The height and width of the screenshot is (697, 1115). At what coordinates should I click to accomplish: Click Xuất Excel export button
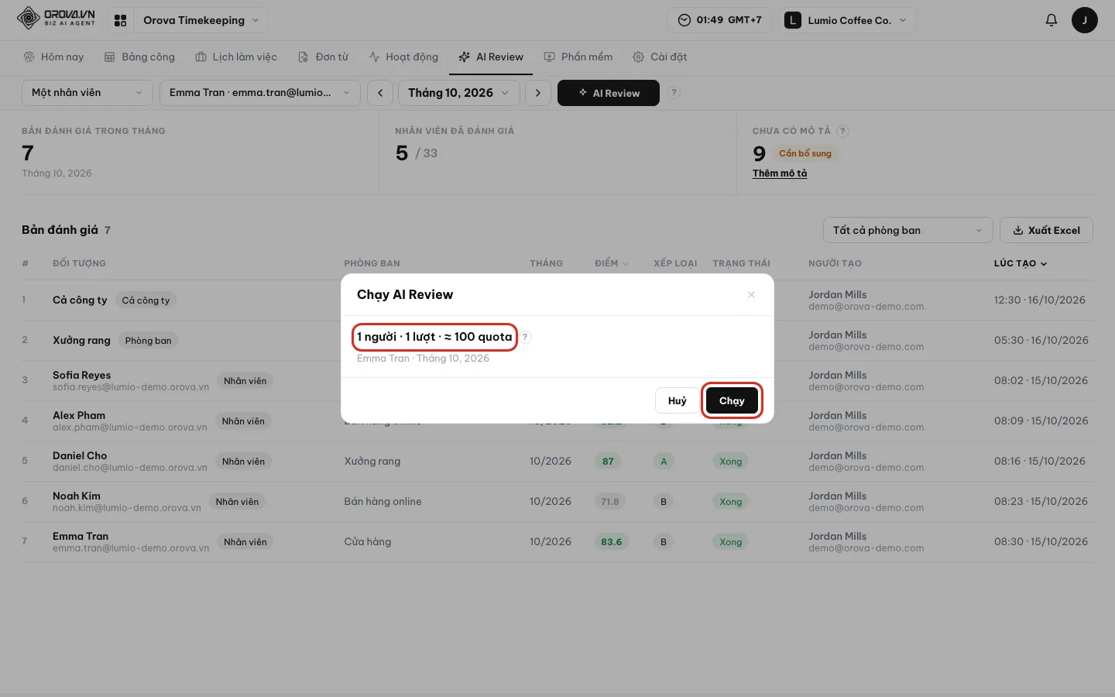click(x=1046, y=230)
